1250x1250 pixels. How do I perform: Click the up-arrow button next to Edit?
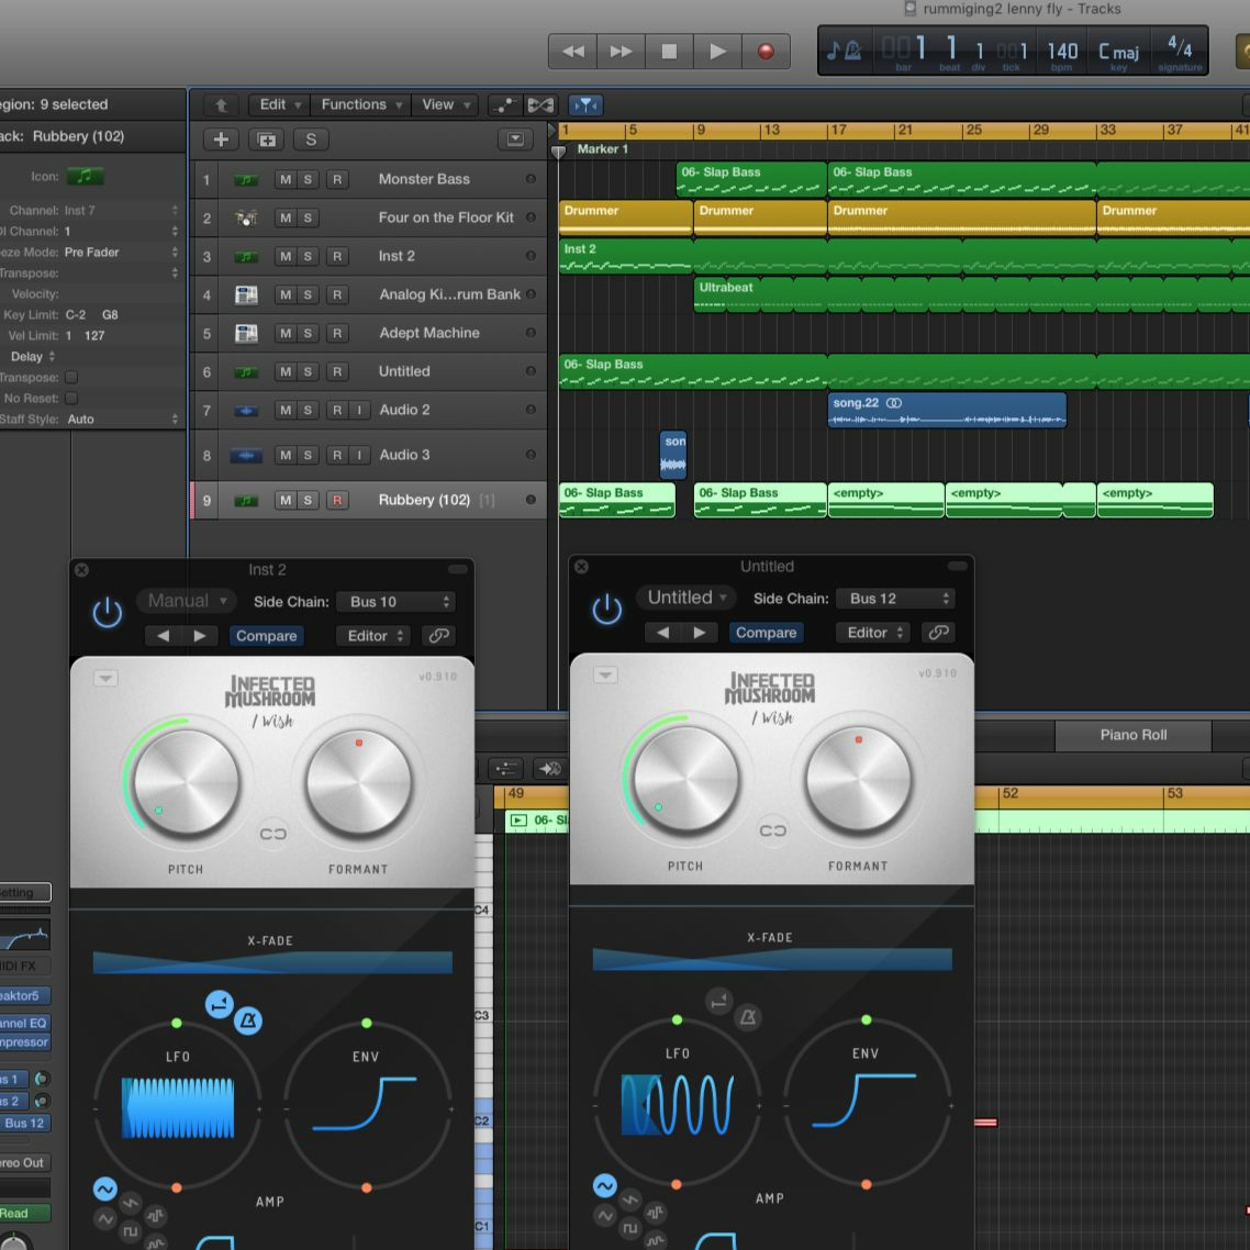click(x=221, y=105)
